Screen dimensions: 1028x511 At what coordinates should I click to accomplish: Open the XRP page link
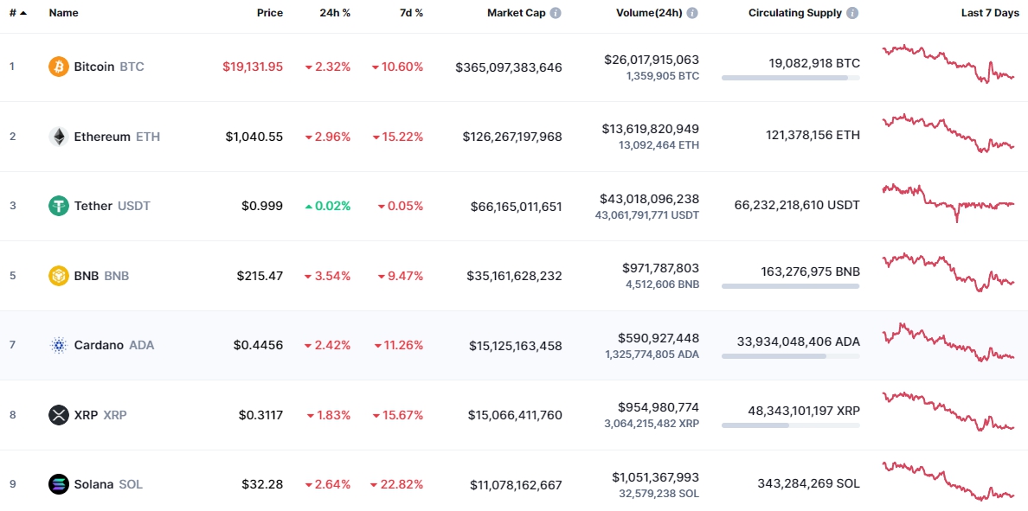[100, 415]
